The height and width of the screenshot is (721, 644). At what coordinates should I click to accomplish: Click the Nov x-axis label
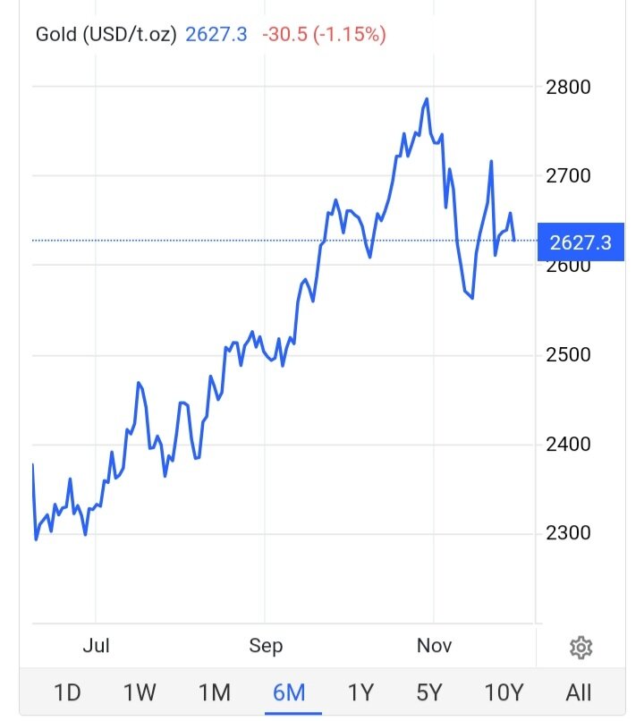point(434,646)
